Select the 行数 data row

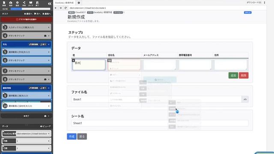(27, 148)
